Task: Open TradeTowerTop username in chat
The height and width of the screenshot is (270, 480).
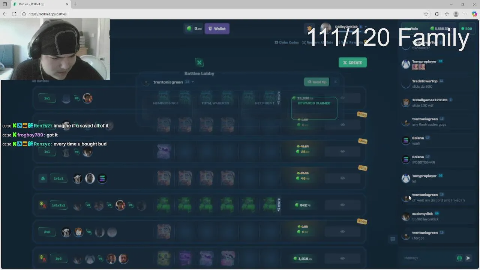Action: pos(424,81)
